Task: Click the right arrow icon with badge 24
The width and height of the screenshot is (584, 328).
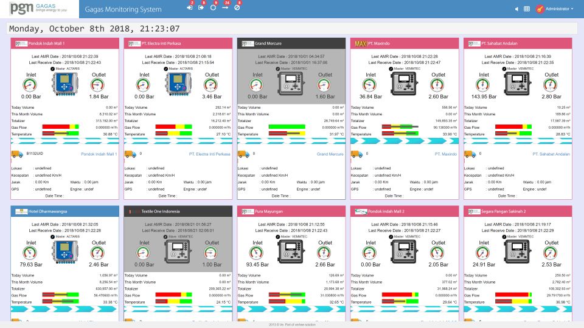Action: [224, 7]
